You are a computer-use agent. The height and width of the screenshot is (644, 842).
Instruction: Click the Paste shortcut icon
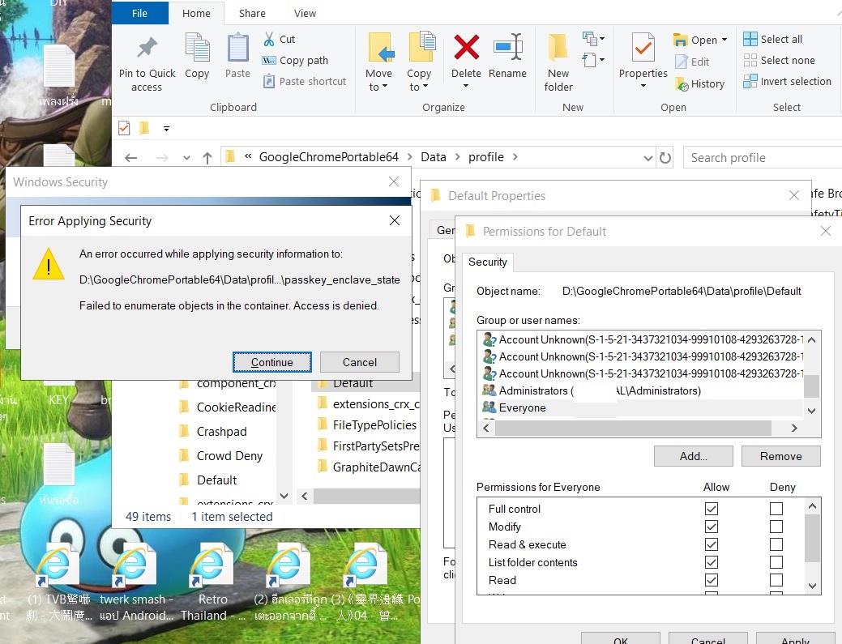(269, 82)
